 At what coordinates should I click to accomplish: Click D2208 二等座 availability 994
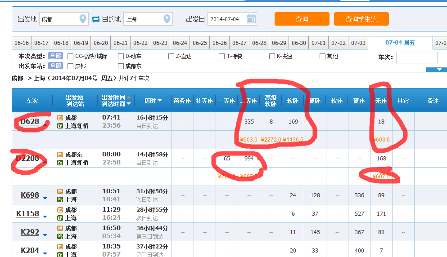point(249,159)
